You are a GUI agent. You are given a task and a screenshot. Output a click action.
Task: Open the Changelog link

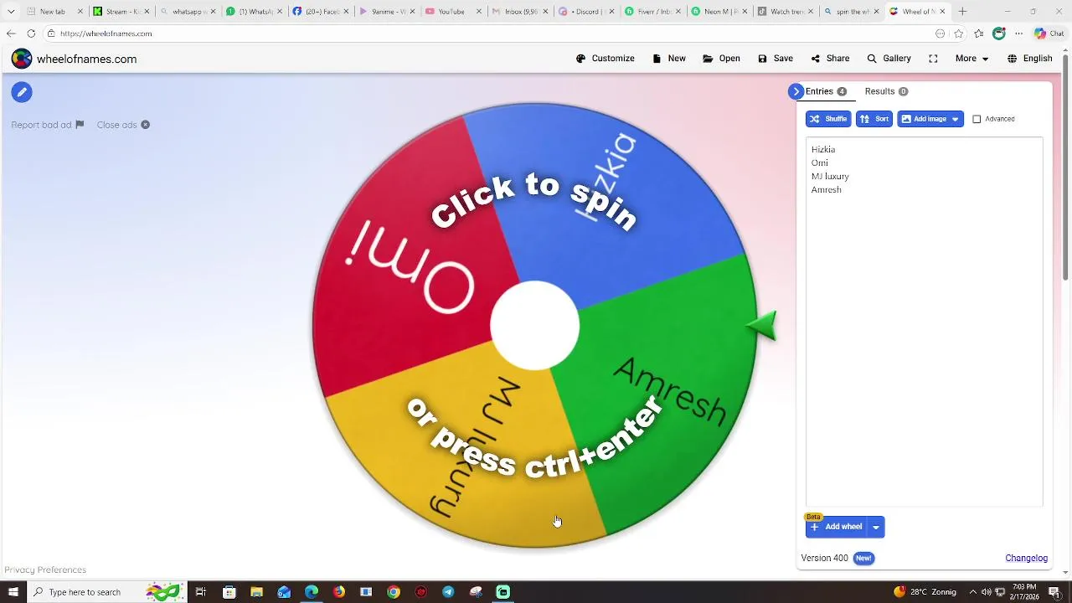tap(1027, 559)
